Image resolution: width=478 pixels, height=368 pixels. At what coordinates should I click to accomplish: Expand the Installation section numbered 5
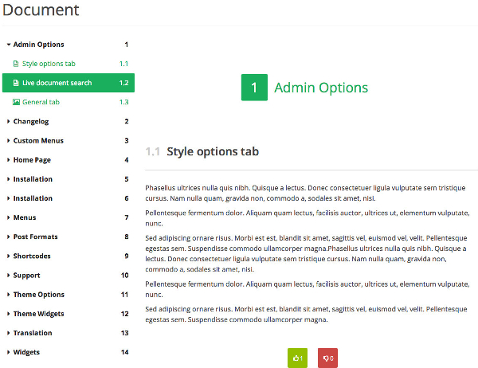9,179
